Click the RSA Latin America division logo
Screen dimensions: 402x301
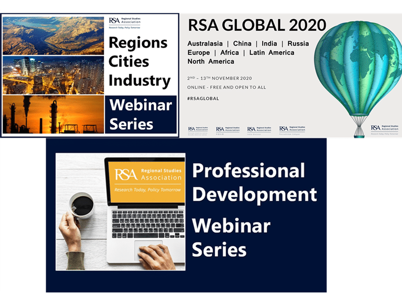tap(198, 130)
